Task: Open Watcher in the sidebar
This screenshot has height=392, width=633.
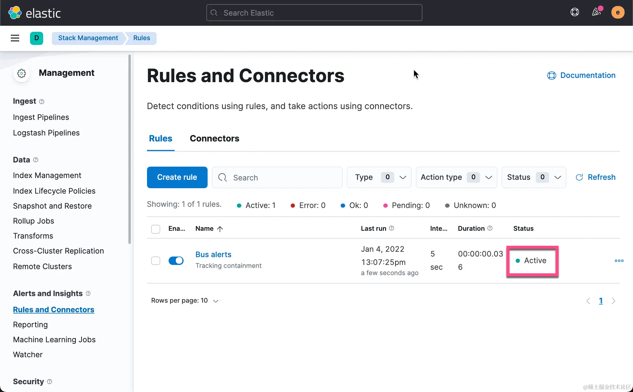Action: point(28,355)
